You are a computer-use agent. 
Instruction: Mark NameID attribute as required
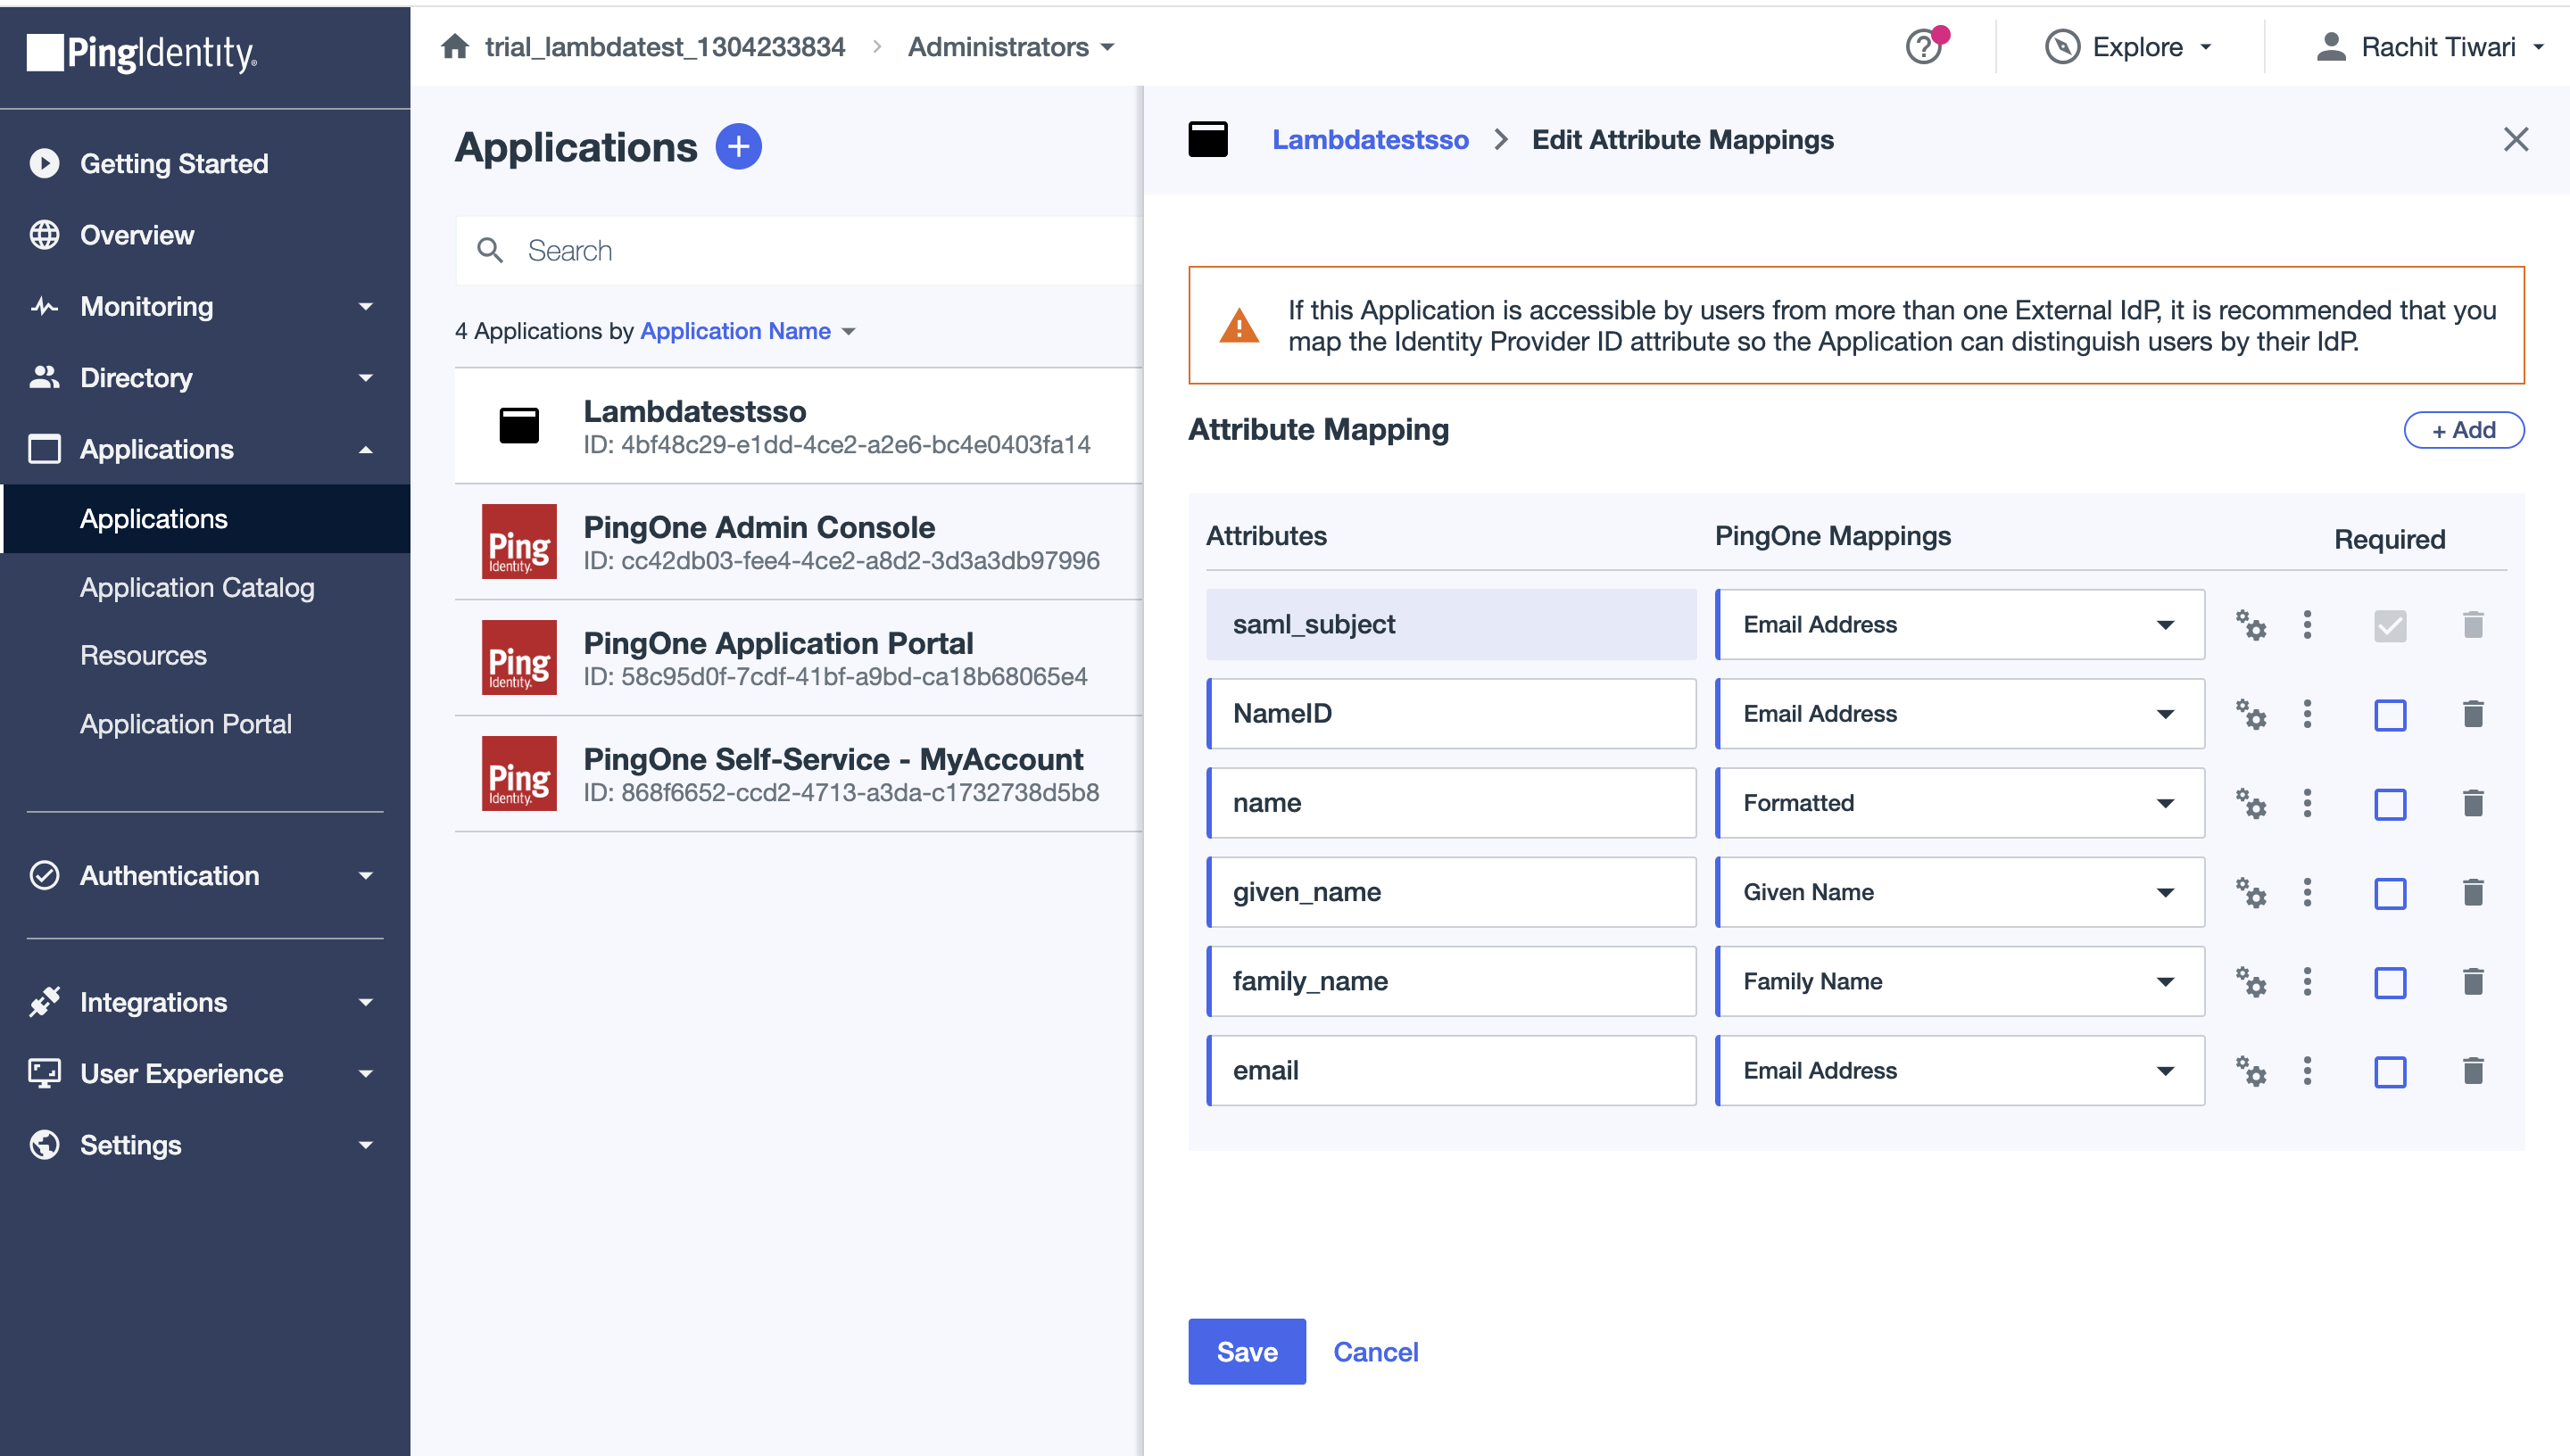[x=2389, y=715]
